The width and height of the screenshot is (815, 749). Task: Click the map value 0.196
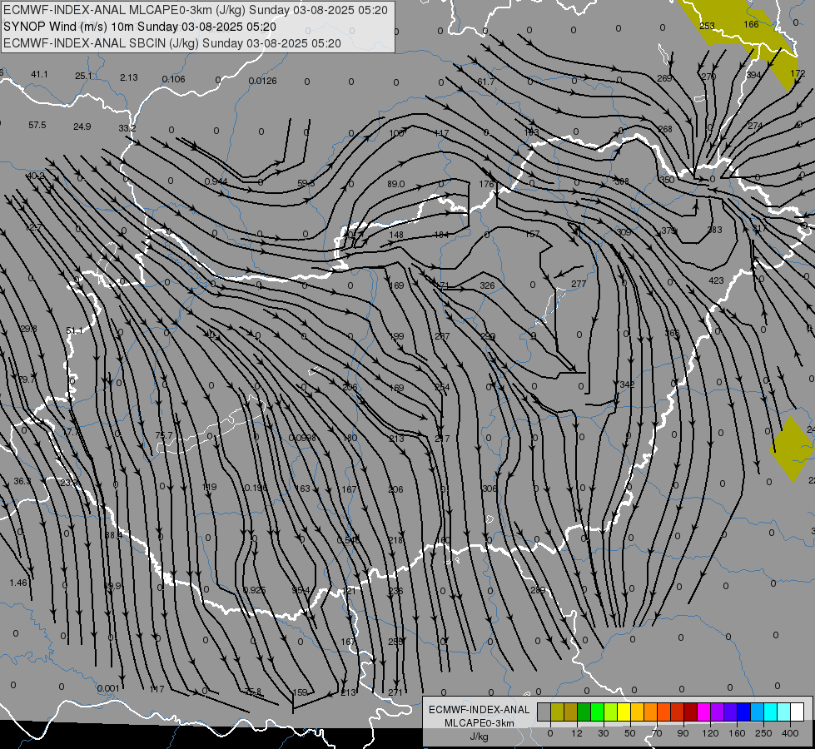tap(256, 488)
